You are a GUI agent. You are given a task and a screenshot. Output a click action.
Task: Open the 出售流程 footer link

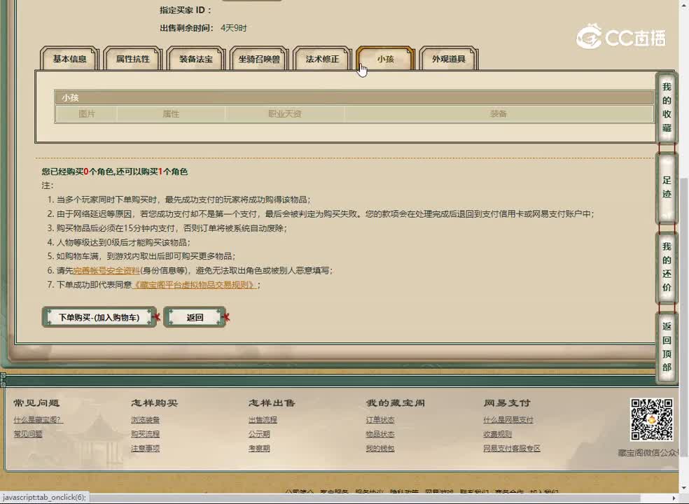263,420
